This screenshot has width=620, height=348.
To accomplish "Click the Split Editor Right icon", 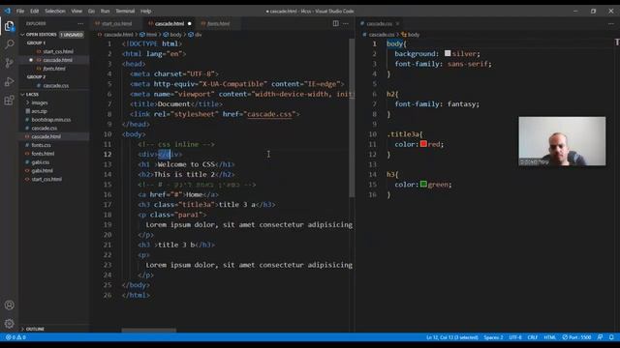I will click(336, 23).
